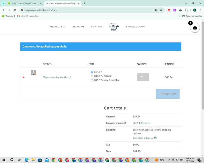Click the Update cart button
The width and height of the screenshot is (204, 163).
coord(168,94)
